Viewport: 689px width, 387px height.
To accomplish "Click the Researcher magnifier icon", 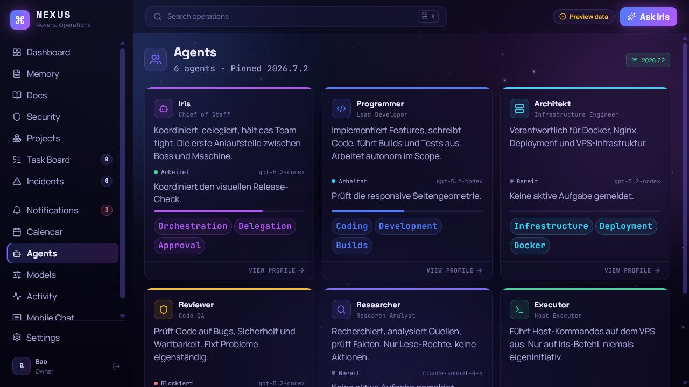I will [x=341, y=310].
